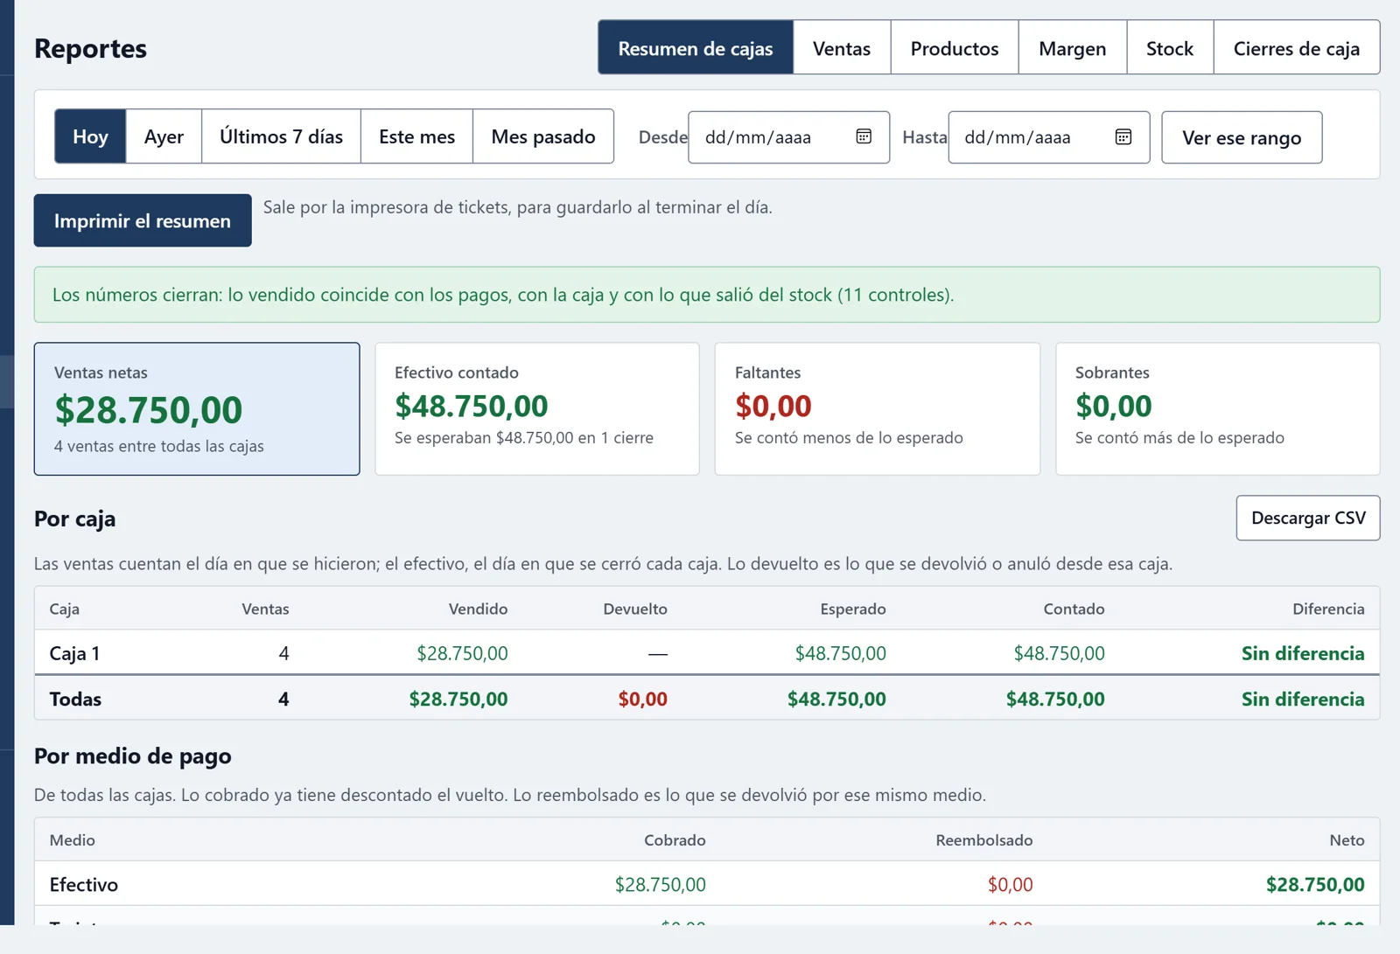Click Imprimir el resumen button
This screenshot has height=954, width=1400.
coord(143,220)
